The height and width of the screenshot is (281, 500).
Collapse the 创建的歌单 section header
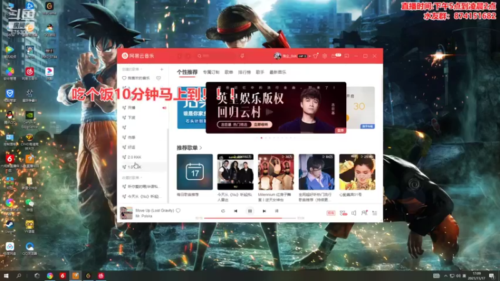[132, 69]
